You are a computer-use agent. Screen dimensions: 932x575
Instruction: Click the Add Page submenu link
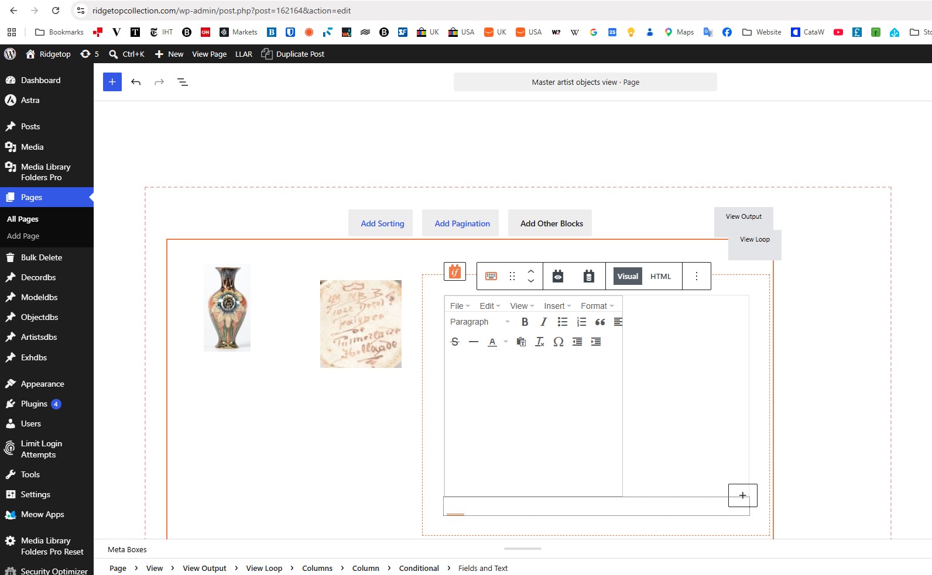tap(23, 236)
